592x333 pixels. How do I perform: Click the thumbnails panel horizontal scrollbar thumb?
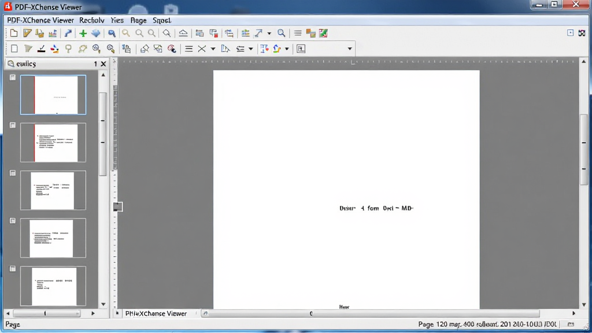(x=46, y=313)
